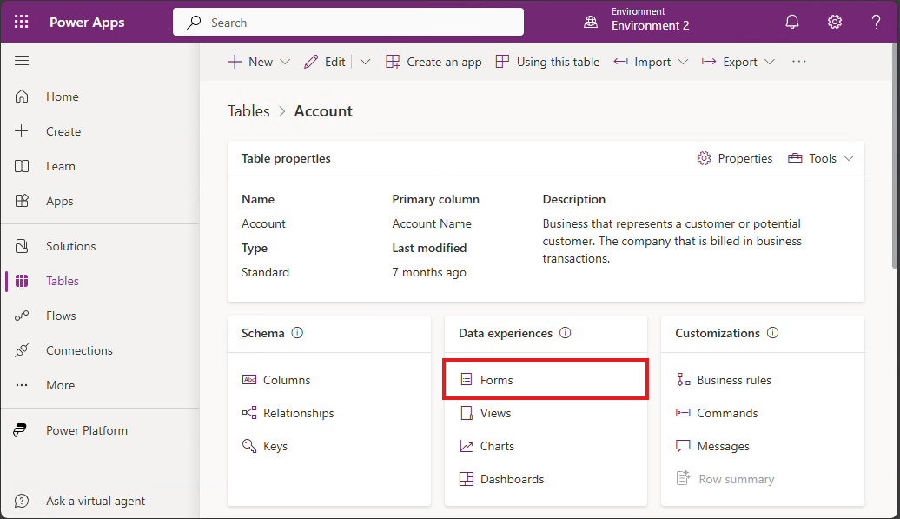
Task: Open the app launcher waffle icon
Action: pos(21,23)
